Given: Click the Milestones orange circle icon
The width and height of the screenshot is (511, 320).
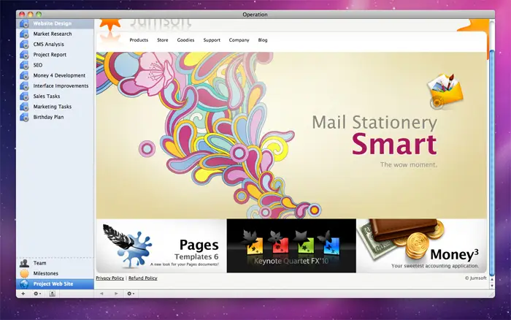Looking at the screenshot, I should [x=24, y=273].
